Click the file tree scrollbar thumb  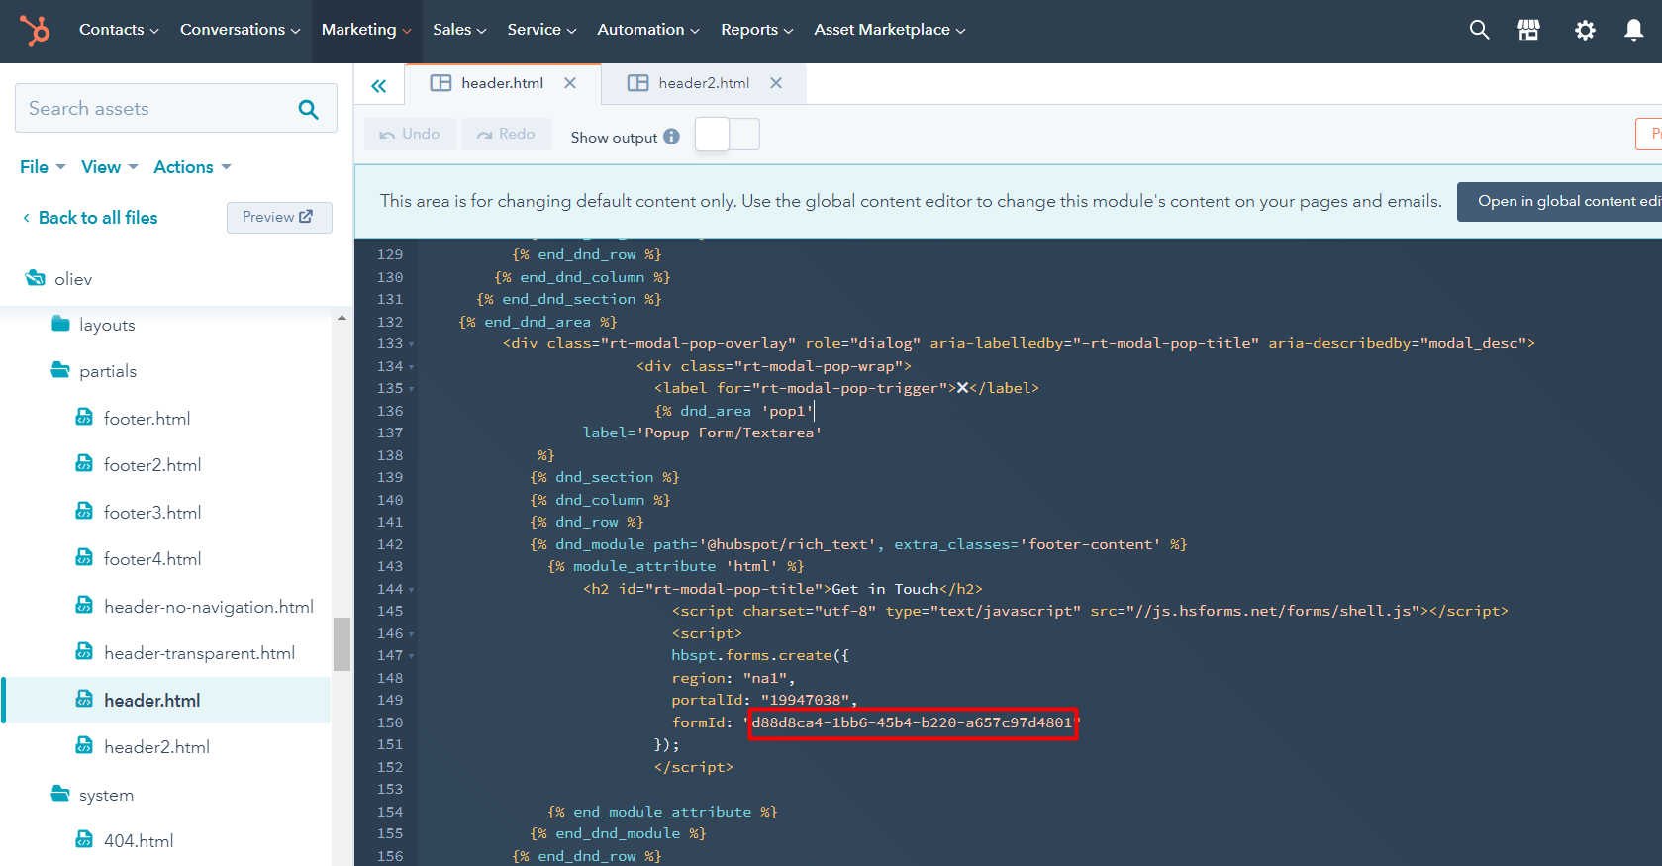(x=342, y=644)
